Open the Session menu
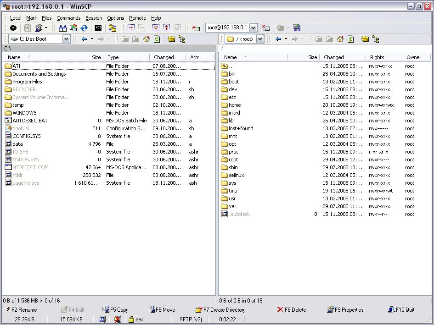The height and width of the screenshot is (325, 434). tap(94, 18)
